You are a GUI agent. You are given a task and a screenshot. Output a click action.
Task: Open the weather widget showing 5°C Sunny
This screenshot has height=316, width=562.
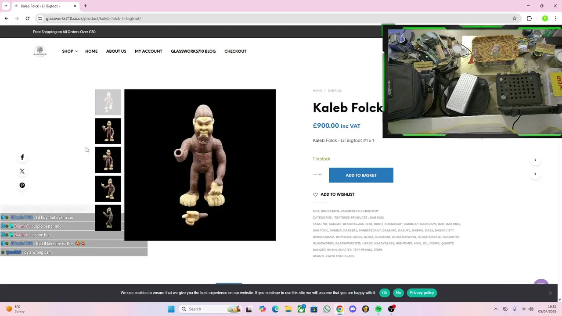coord(15,309)
